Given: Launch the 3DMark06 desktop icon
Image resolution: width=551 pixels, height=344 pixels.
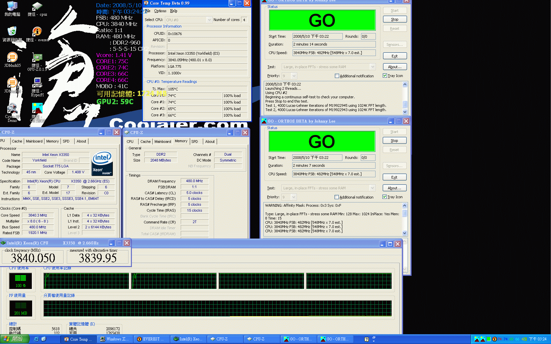Looking at the screenshot, I should pos(12,85).
